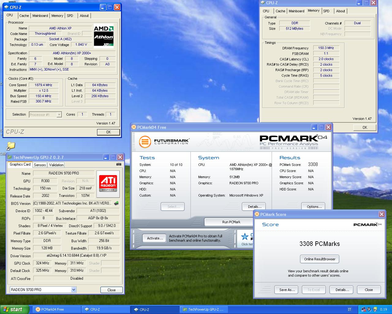This screenshot has height=314, width=392.
Task: Click the BIOS save chip icon in GPU-Z
Action: 116,203
